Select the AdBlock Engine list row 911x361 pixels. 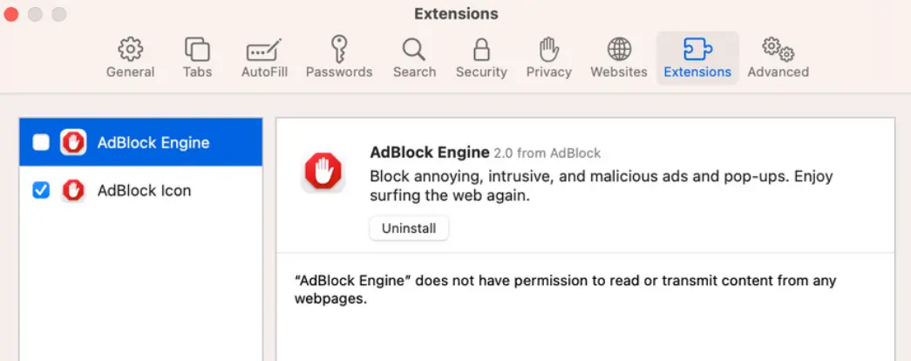tap(153, 142)
